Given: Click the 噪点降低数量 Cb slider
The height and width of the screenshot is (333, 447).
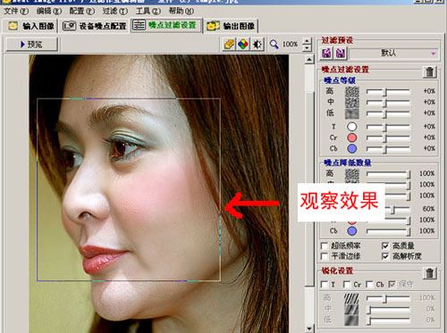Looking at the screenshot, I should pyautogui.click(x=388, y=231).
